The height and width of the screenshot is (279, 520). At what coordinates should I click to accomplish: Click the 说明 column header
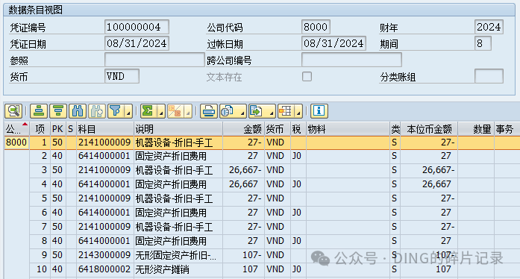click(178, 129)
